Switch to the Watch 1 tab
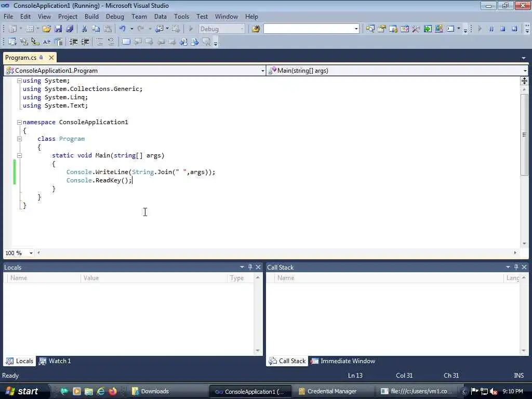Screen dimensions: 532x399 55,361
